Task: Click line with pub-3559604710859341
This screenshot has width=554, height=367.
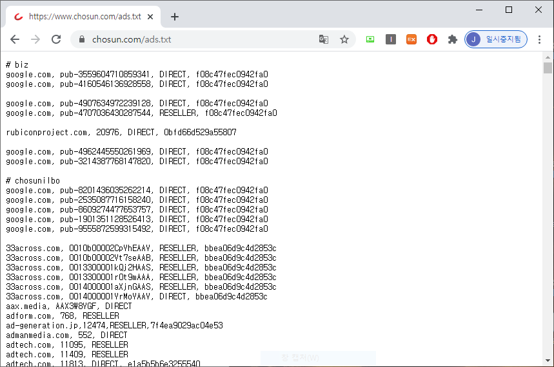Action: pos(137,75)
